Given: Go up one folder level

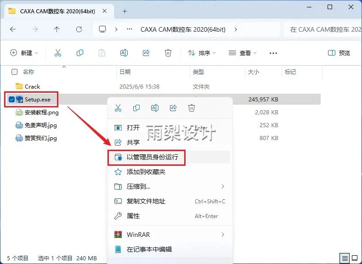Looking at the screenshot, I should [57, 29].
